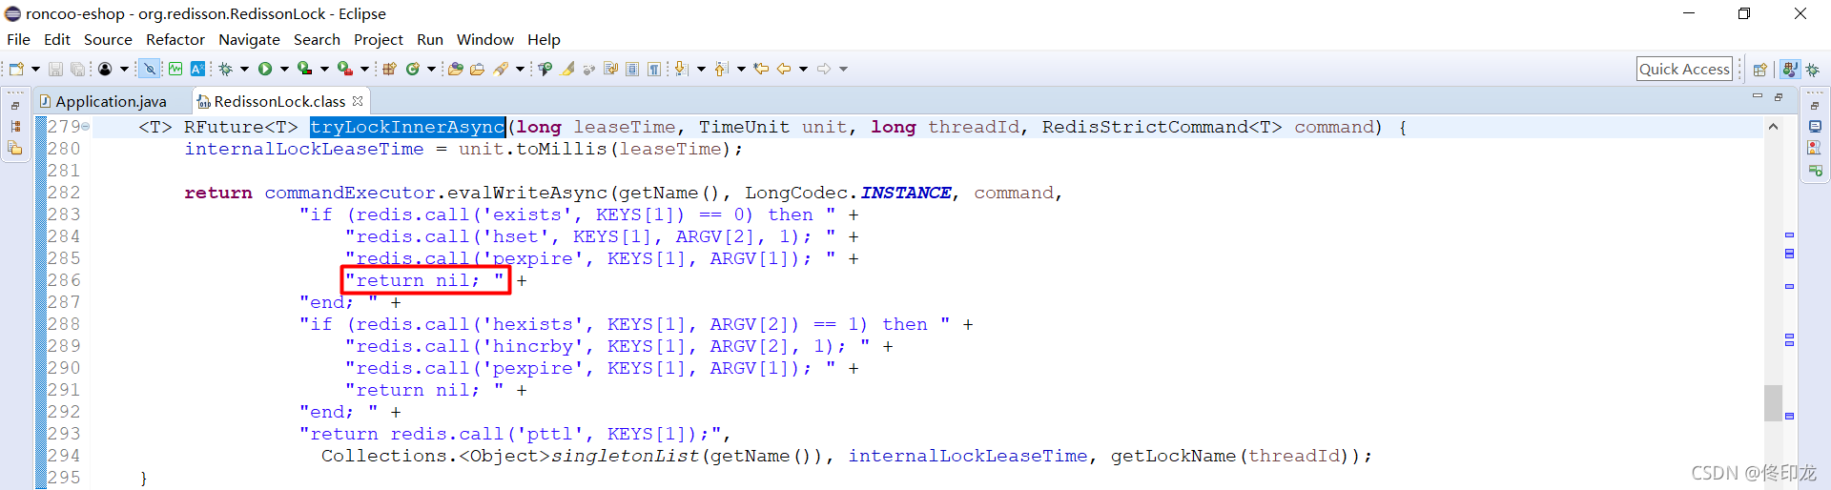Switch to the Debug perspective
The height and width of the screenshot is (490, 1831).
[1813, 70]
